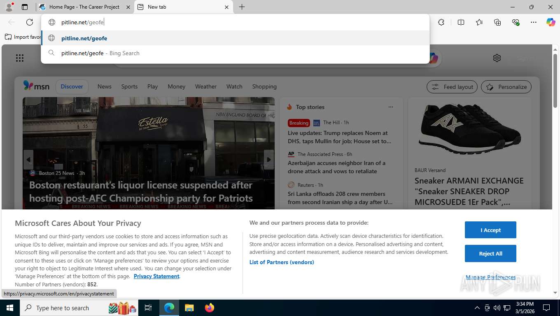Open Collections icon in toolbar
Image resolution: width=560 pixels, height=316 pixels.
497,22
